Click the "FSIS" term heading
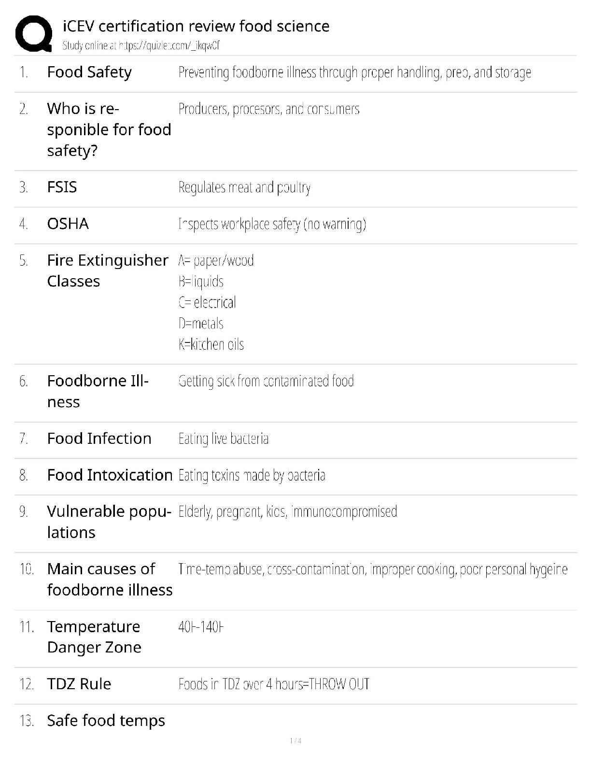The height and width of the screenshot is (765, 591). [x=62, y=187]
